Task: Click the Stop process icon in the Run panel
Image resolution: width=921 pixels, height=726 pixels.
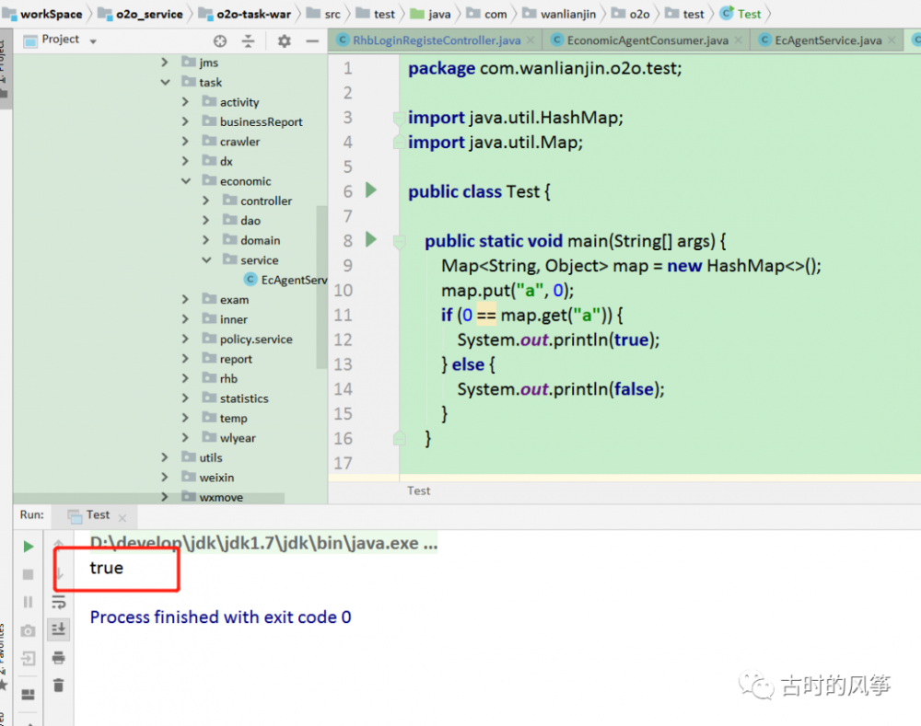Action: [28, 575]
